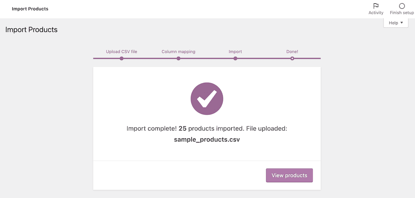Select the Import step label
This screenshot has height=198, width=415.
click(x=235, y=52)
